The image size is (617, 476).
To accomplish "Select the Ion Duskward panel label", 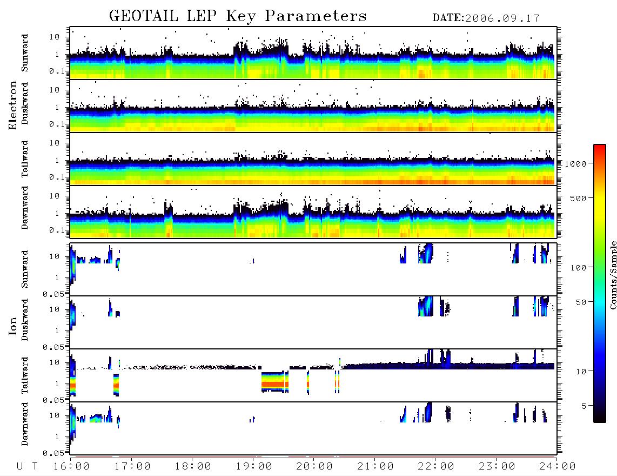I will tap(25, 320).
